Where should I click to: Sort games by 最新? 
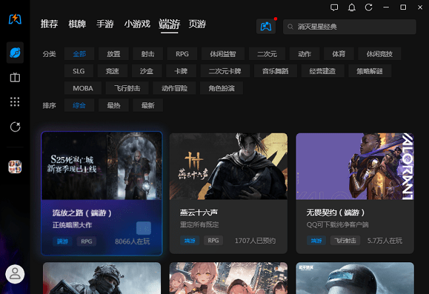(148, 105)
